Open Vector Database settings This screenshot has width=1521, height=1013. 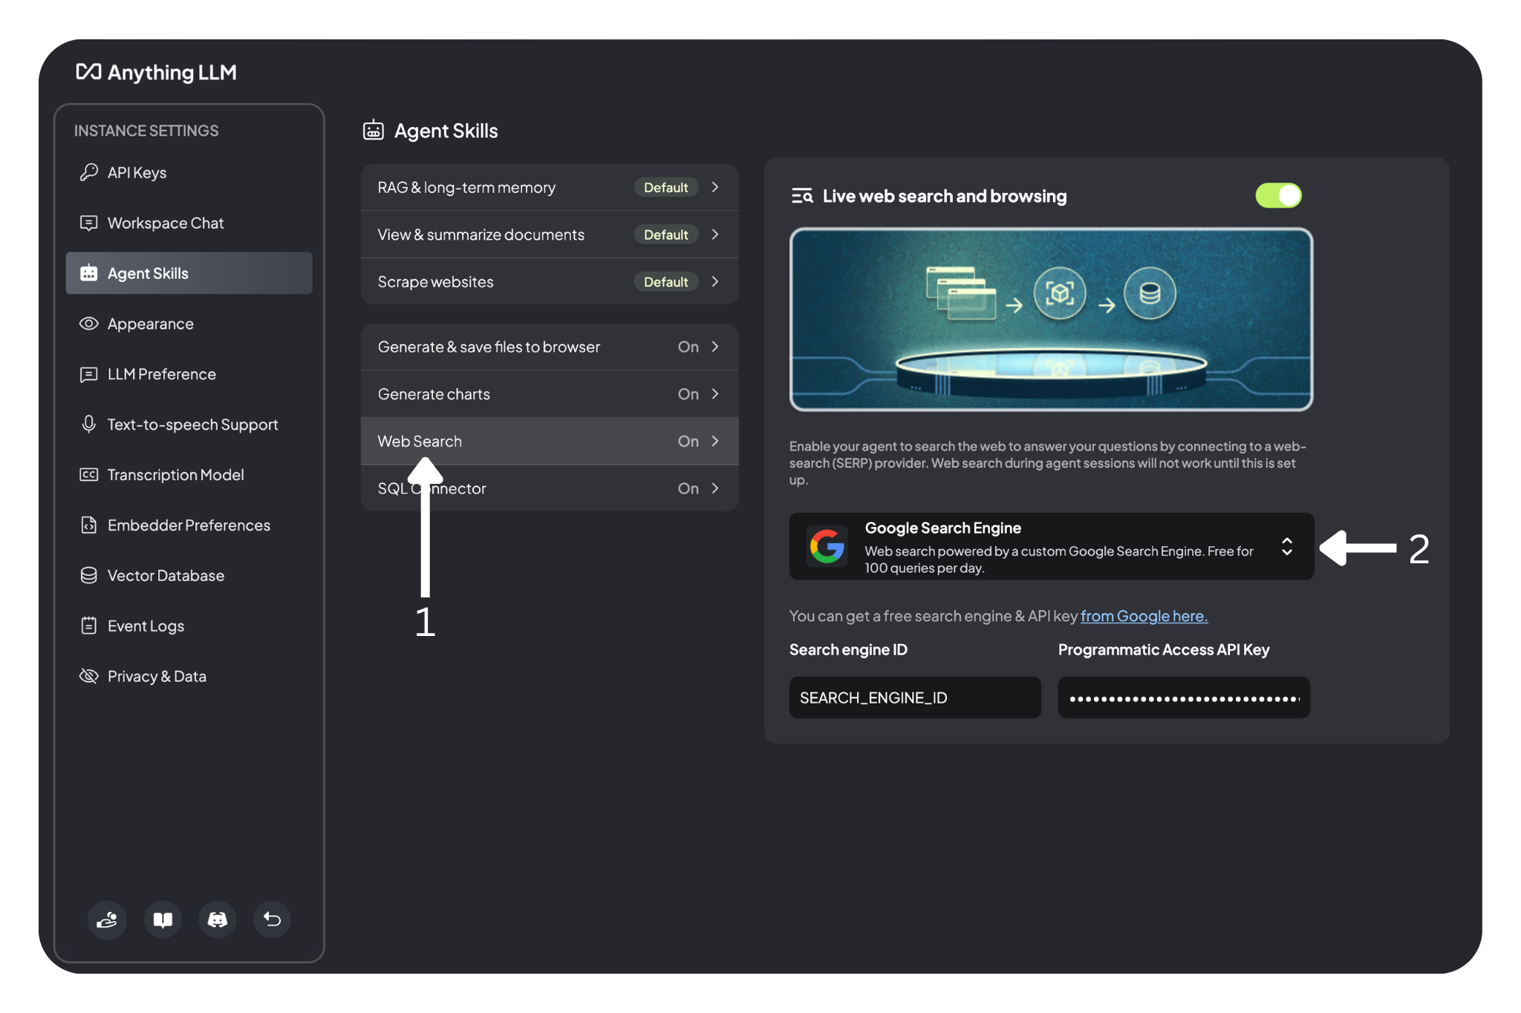click(x=189, y=575)
